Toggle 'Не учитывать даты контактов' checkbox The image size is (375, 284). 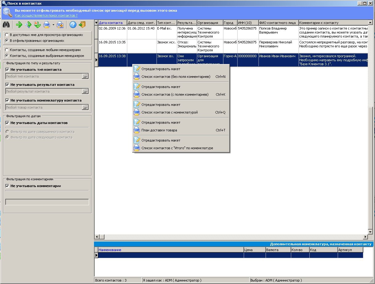click(x=7, y=123)
